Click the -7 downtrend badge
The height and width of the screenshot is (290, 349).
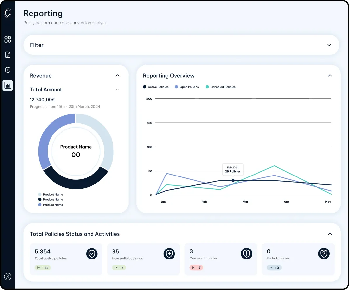[x=196, y=268]
